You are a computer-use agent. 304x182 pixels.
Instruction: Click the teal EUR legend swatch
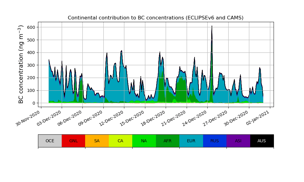coord(191,141)
